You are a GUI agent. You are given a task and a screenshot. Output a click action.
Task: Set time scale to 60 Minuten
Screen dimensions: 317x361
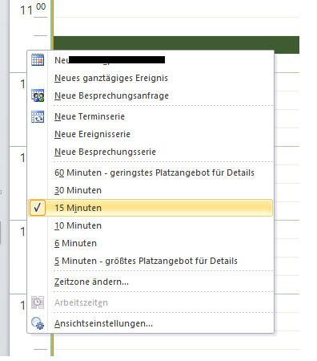[150, 172]
